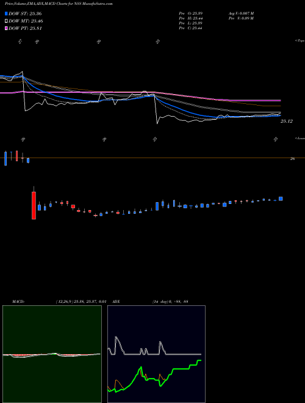Click the 'Pre C: 25.44' close value
Screen dimensions: 305x403
tap(190, 28)
